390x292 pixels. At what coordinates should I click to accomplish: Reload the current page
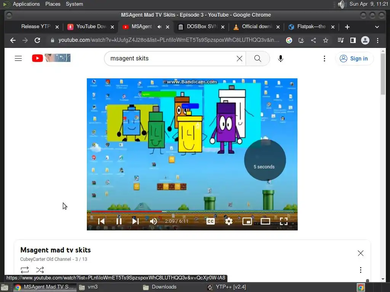[37, 40]
